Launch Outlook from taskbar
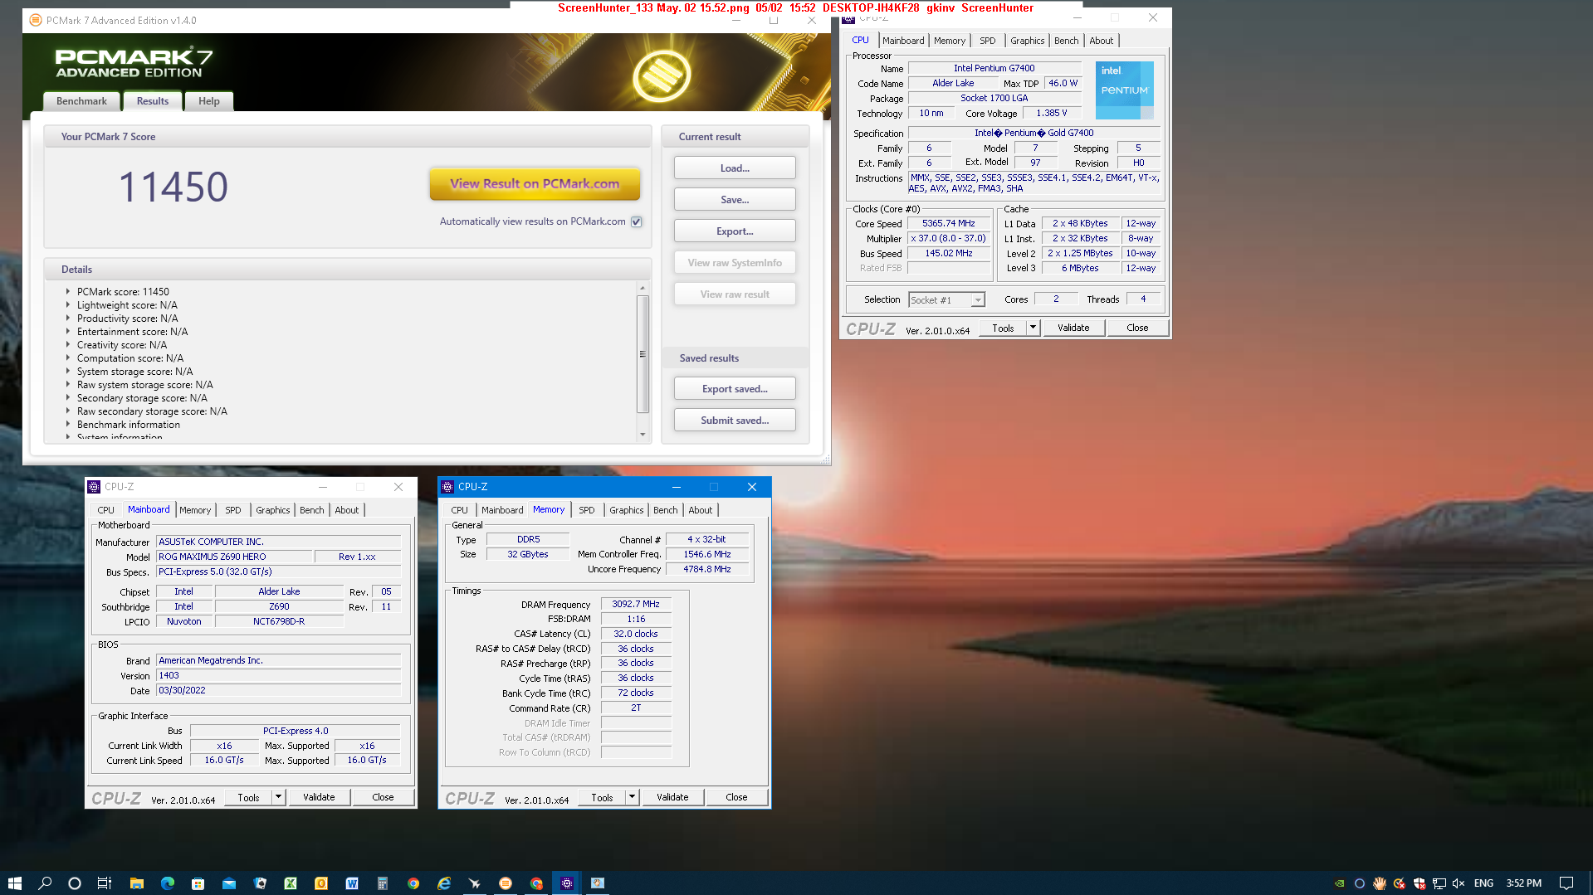 click(x=321, y=883)
